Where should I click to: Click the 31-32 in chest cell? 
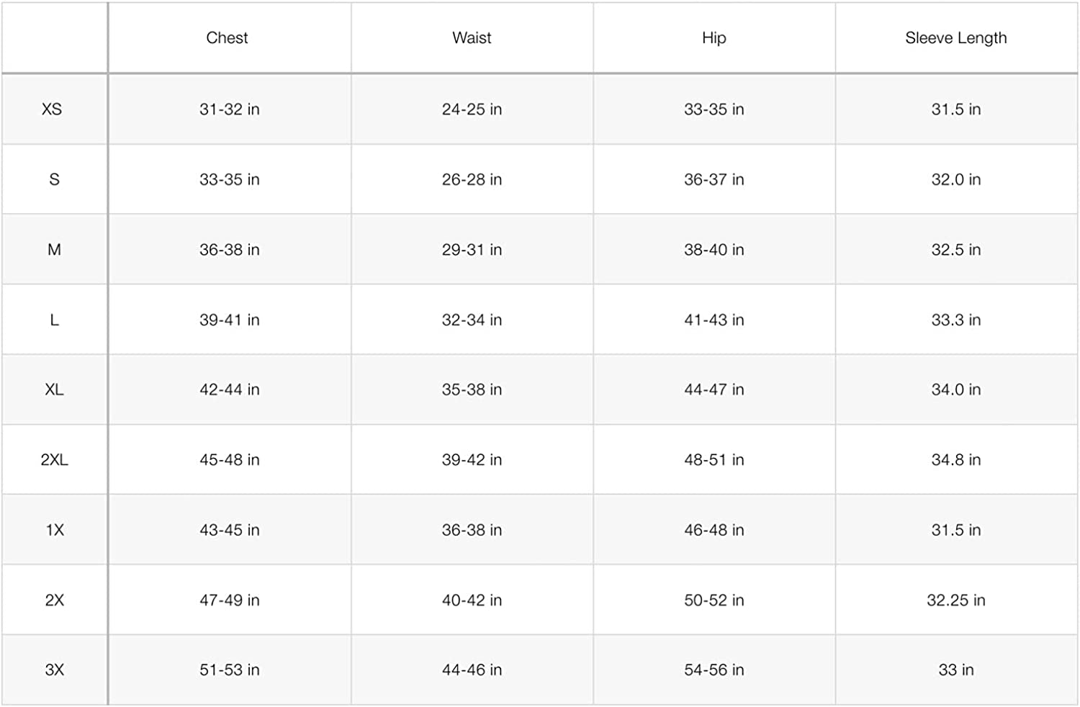coord(229,109)
